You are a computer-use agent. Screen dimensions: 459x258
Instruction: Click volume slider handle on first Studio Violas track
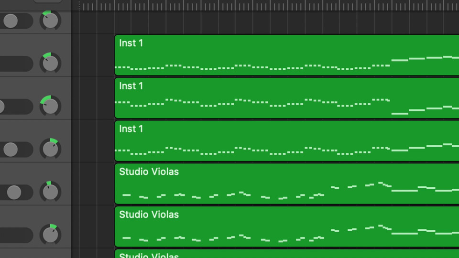(x=14, y=193)
